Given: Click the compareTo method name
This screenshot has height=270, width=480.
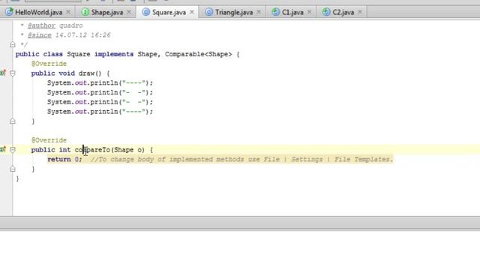Looking at the screenshot, I should (x=92, y=150).
